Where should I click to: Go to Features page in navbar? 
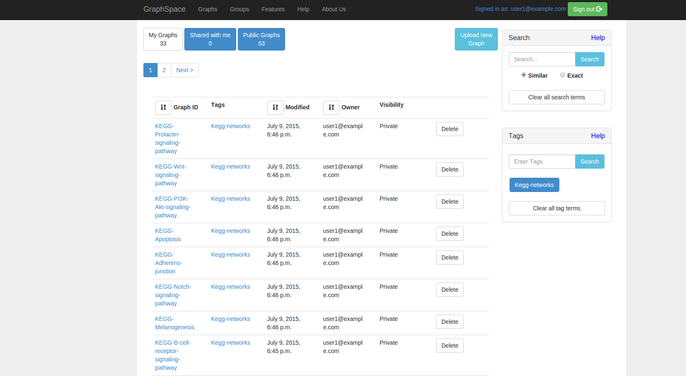(273, 9)
